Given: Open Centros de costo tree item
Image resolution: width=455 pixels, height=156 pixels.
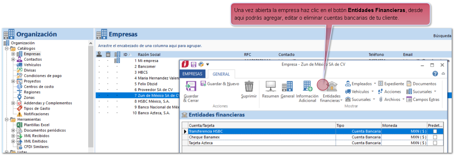Looking at the screenshot, I should pyautogui.click(x=39, y=87).
